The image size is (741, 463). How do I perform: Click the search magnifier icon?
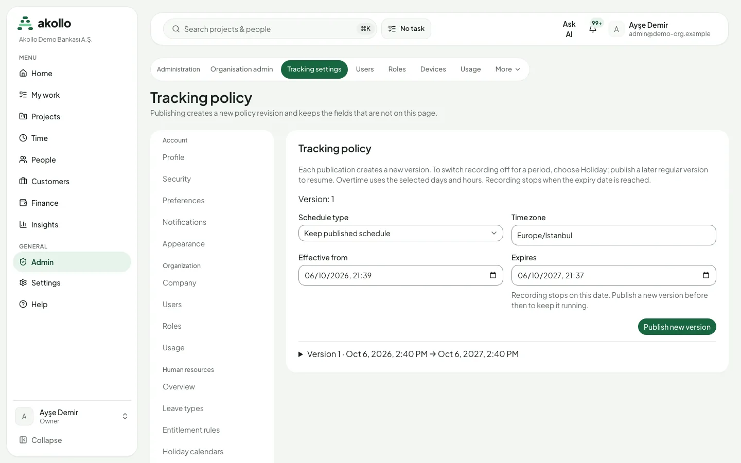tap(176, 29)
